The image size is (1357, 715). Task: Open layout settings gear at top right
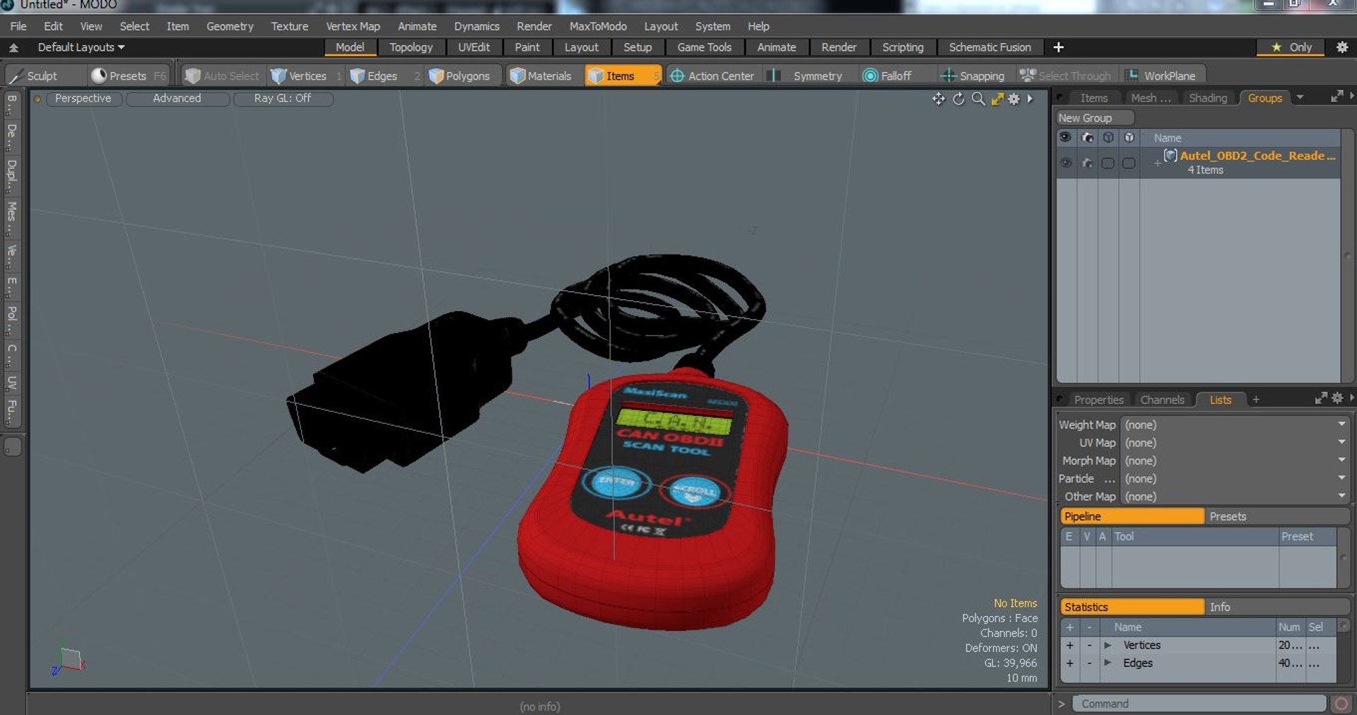1342,47
